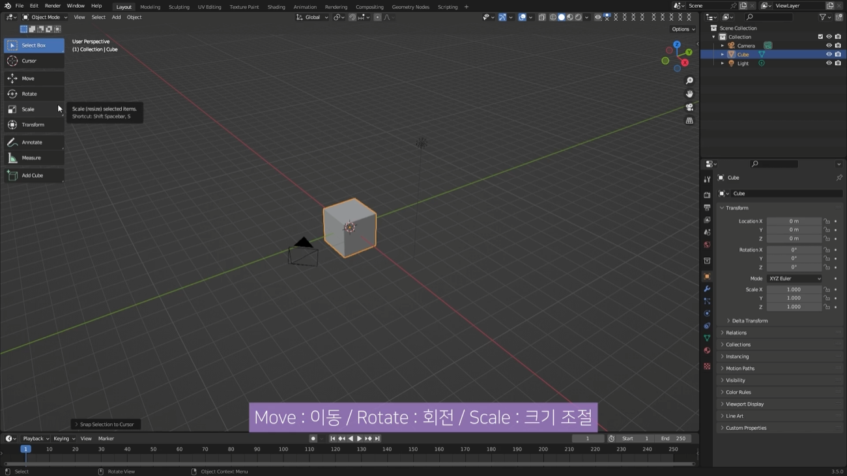
Task: Open the Playback popover in timeline
Action: coord(36,439)
